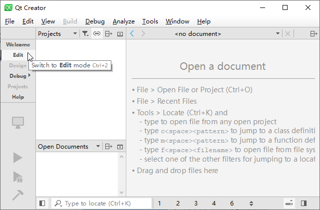Screen dimensions: 320x210
Task: Split the Projects side panel
Action: coord(108,34)
